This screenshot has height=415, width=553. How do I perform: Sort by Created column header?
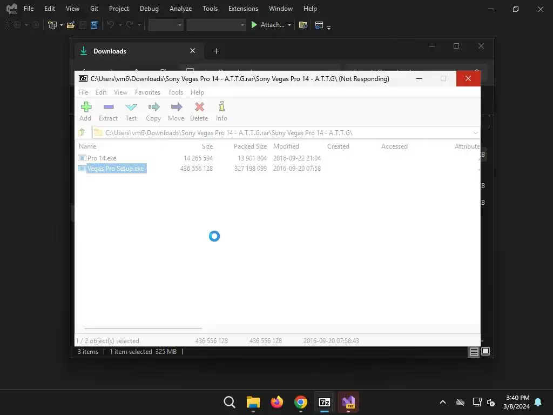[338, 146]
